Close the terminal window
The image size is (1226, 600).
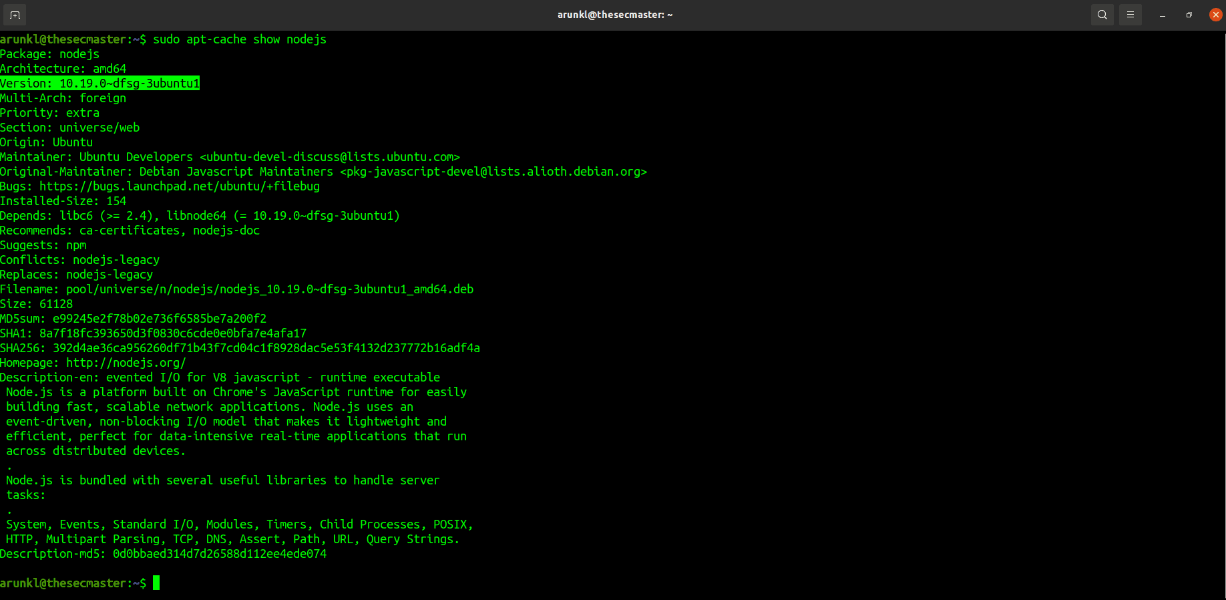coord(1216,15)
